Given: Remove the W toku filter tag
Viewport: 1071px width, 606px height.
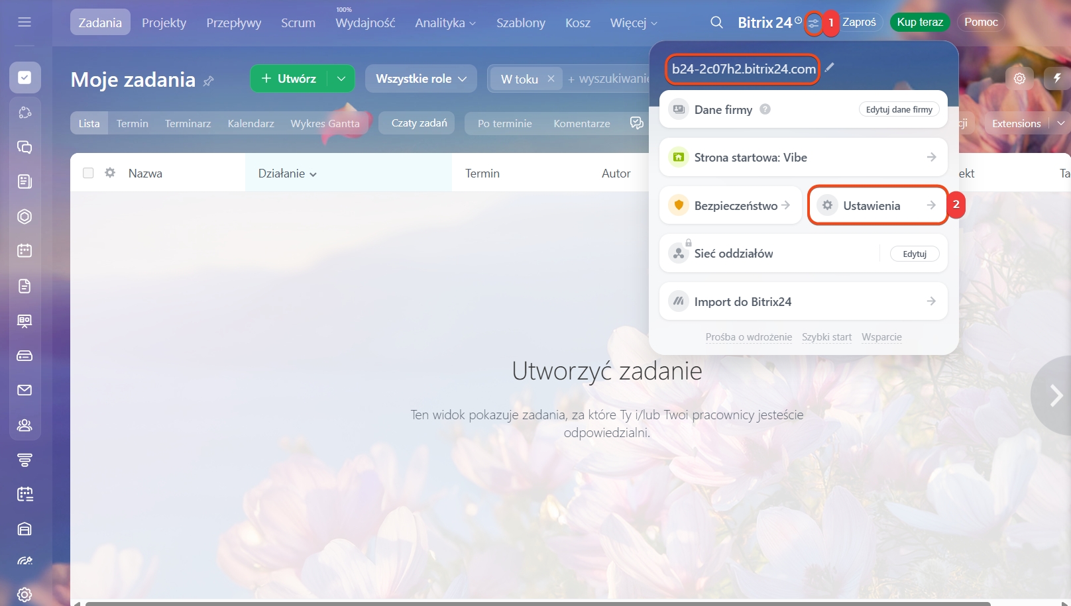Looking at the screenshot, I should [x=551, y=78].
